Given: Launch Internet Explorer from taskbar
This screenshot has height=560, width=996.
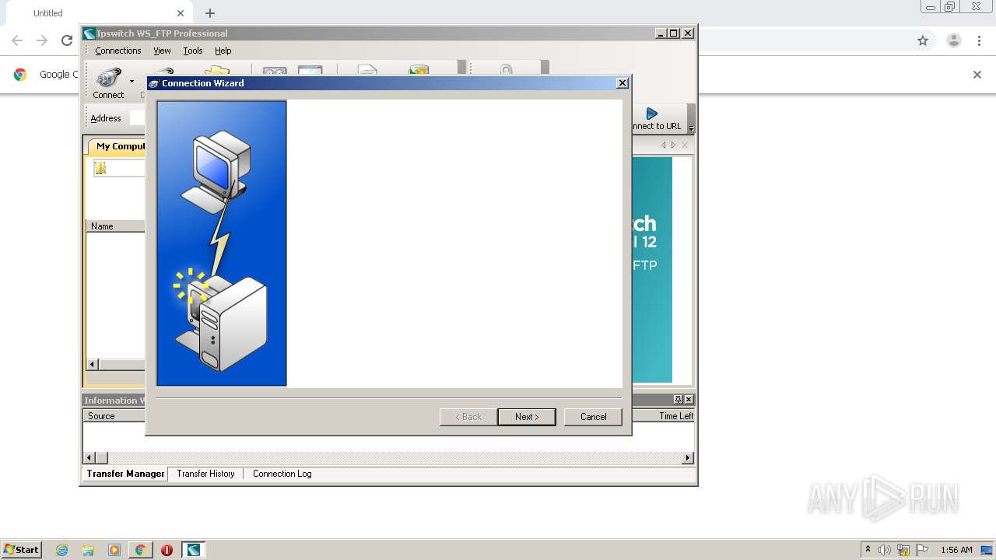Looking at the screenshot, I should (x=62, y=550).
